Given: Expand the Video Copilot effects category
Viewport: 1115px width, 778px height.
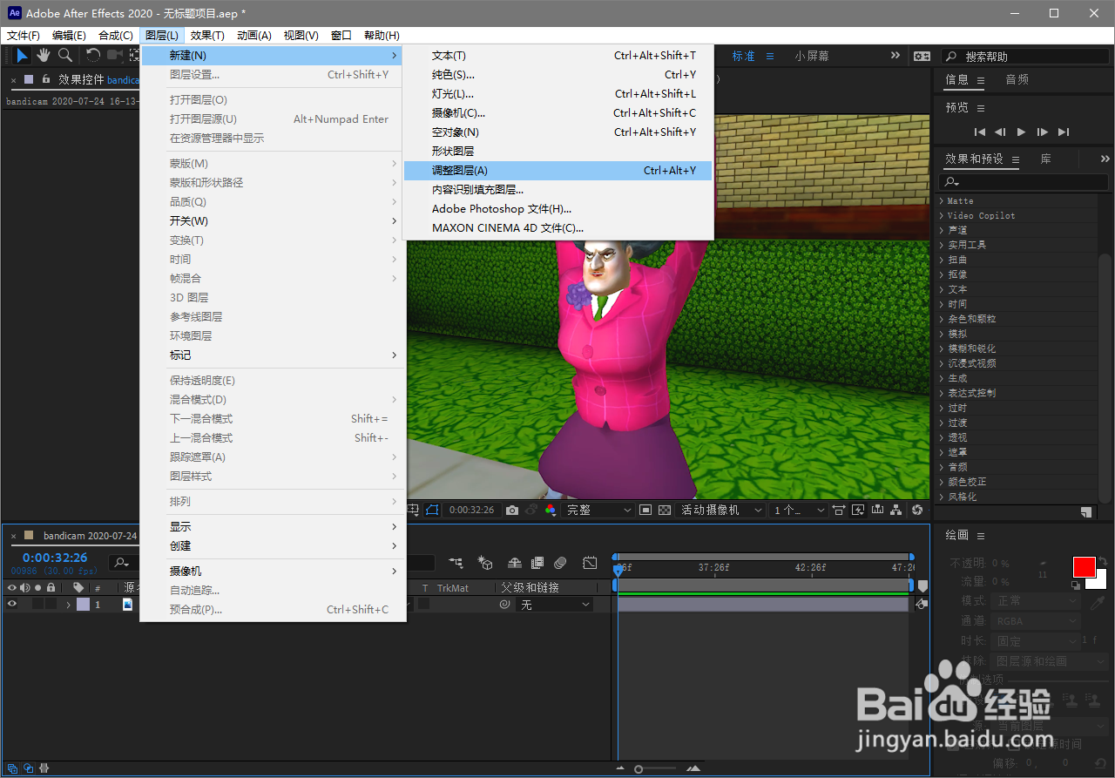Looking at the screenshot, I should point(942,215).
